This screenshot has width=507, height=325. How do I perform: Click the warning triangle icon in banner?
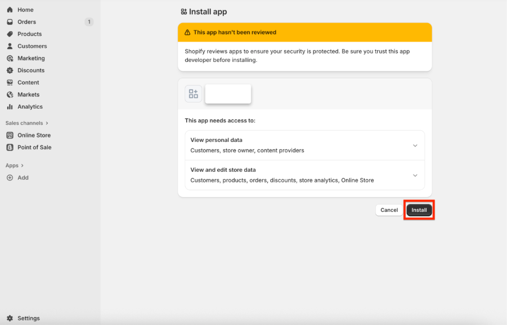coord(187,32)
